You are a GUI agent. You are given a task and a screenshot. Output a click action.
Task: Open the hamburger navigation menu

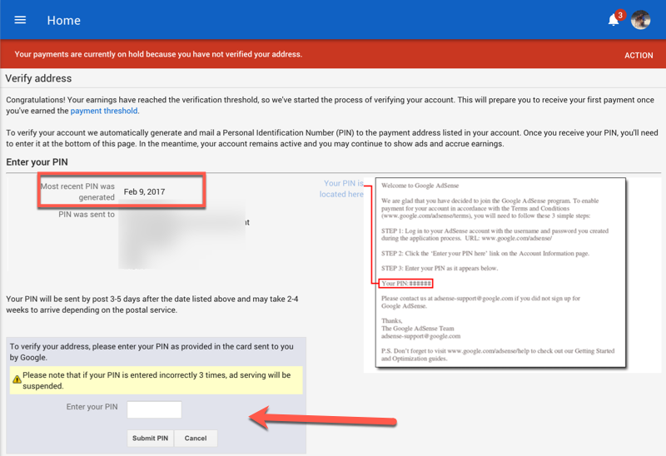click(20, 20)
